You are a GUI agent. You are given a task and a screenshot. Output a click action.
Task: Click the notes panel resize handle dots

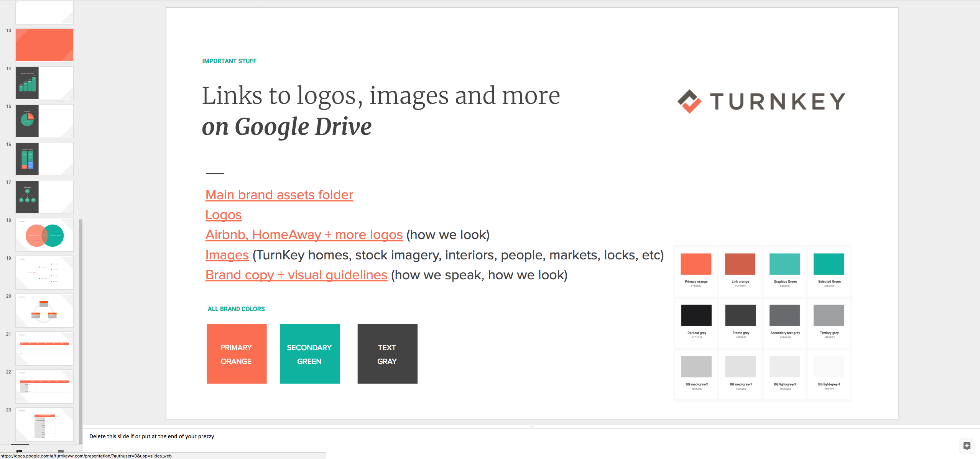532,427
